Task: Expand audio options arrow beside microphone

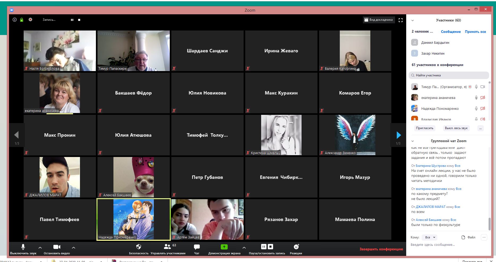Action: (x=40, y=247)
